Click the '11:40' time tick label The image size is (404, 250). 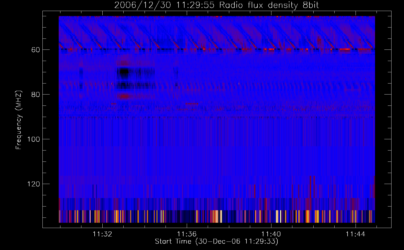point(271,234)
